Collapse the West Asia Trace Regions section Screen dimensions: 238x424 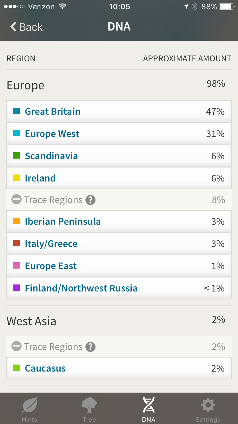16,347
